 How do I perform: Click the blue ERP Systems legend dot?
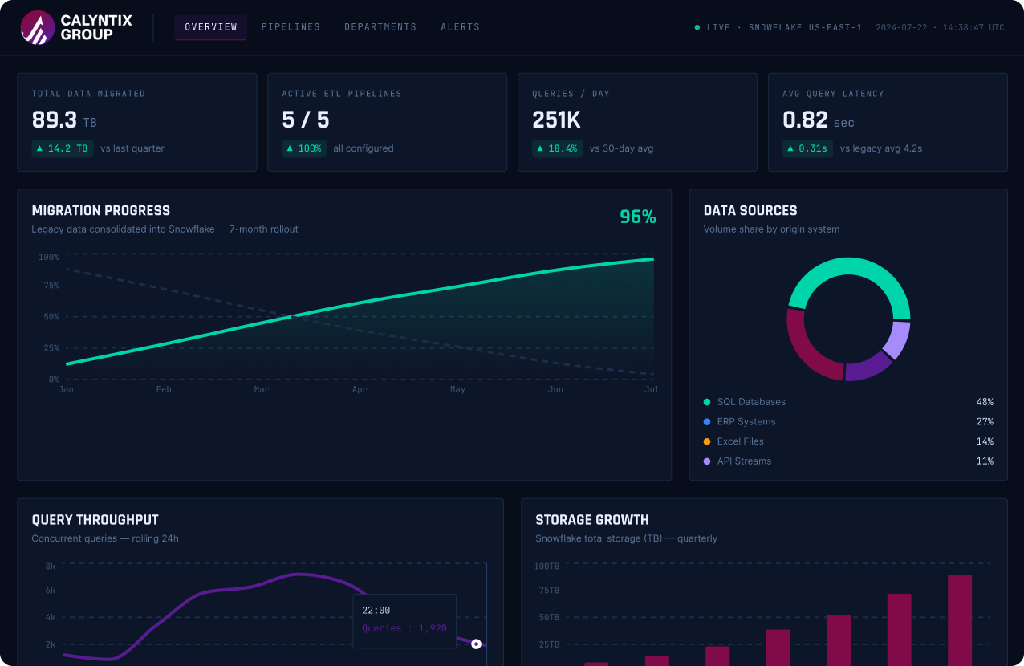[x=707, y=422]
